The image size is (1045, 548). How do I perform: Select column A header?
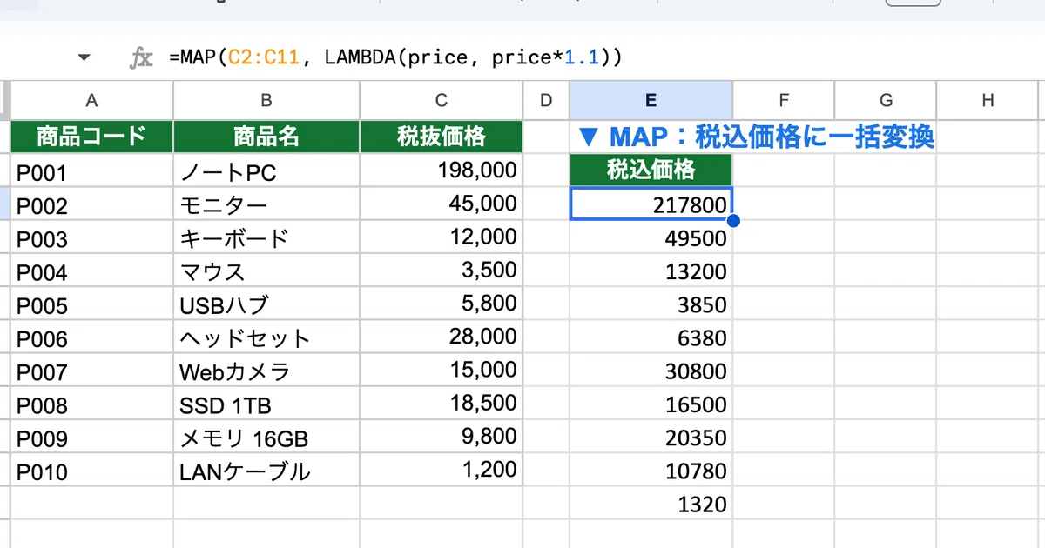(x=91, y=100)
